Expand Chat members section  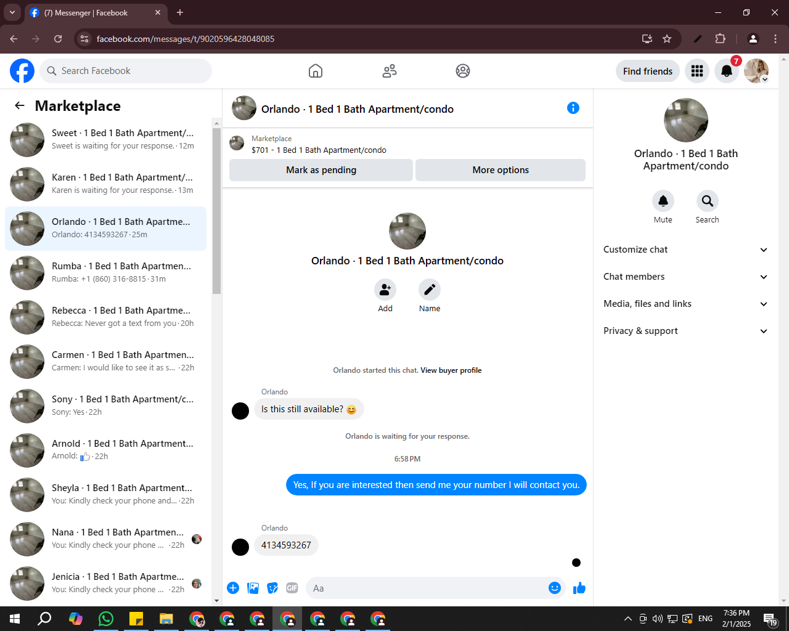pyautogui.click(x=685, y=277)
